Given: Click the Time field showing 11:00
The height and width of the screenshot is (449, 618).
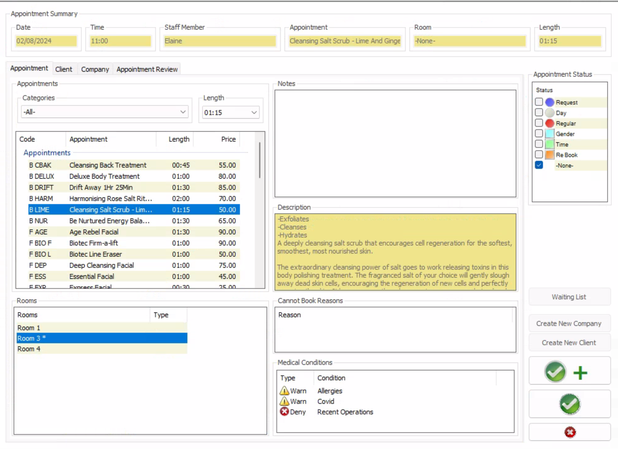Looking at the screenshot, I should [120, 41].
